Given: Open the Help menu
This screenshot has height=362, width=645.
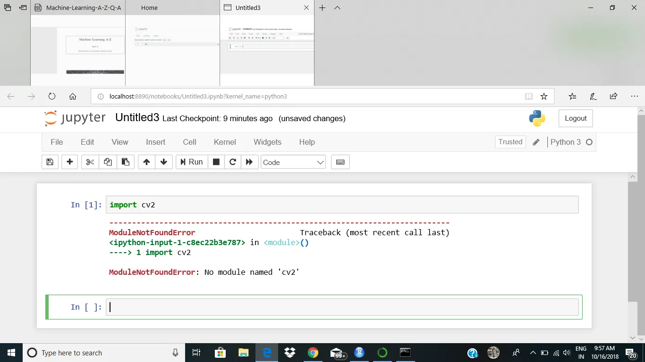Looking at the screenshot, I should coord(307,142).
